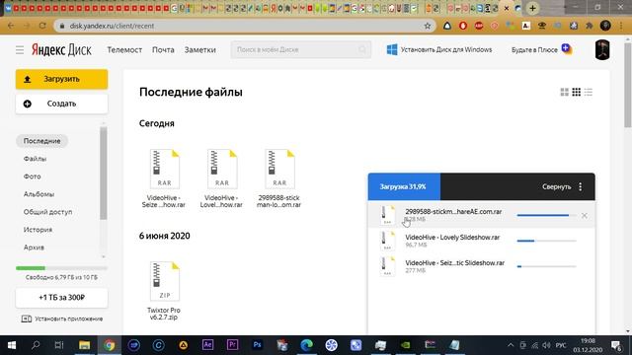The image size is (632, 355).
Task: Open Premiere Pro from taskbar
Action: pos(233,345)
